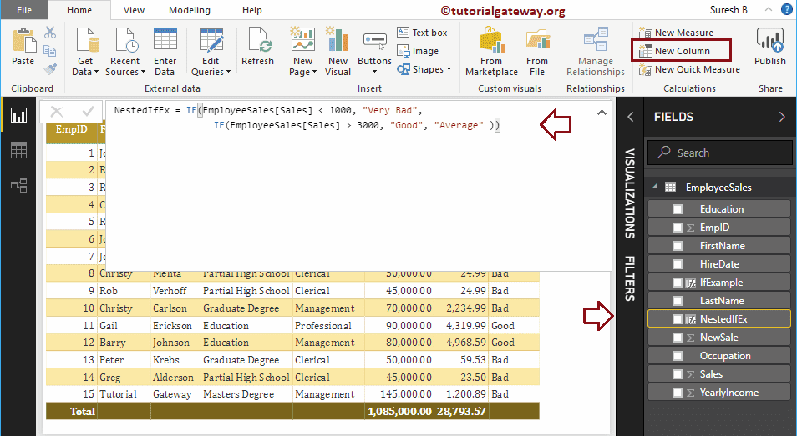Insert a New Visual
The height and width of the screenshot is (436, 797).
point(338,51)
